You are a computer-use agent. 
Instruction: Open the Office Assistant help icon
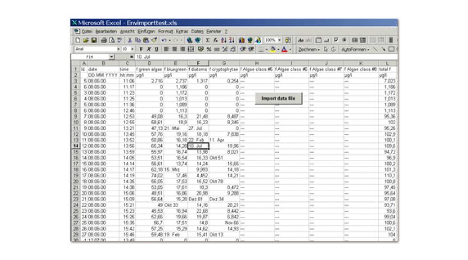288,40
